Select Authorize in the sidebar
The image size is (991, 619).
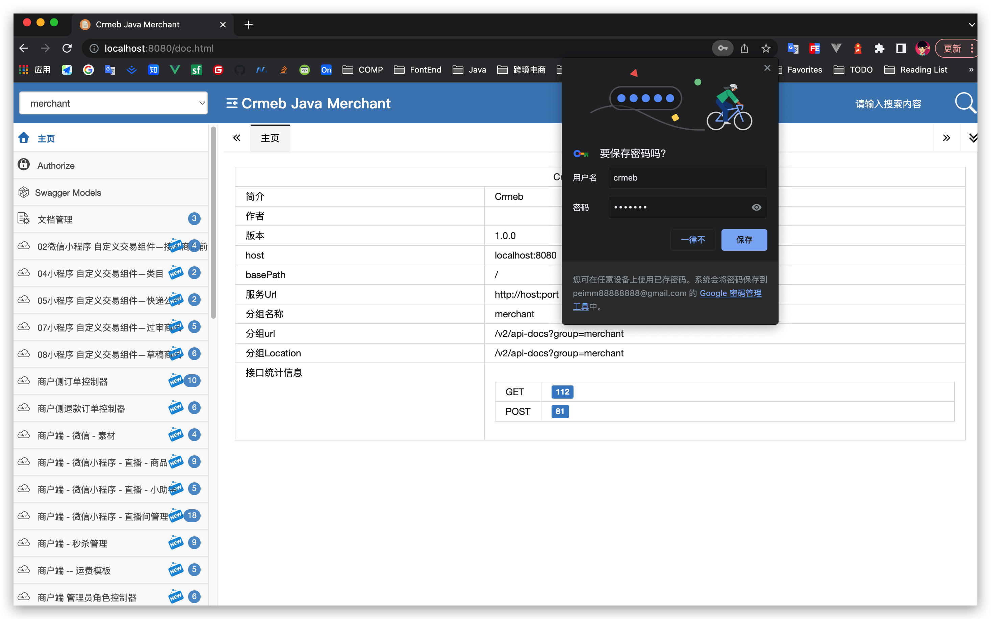click(56, 165)
